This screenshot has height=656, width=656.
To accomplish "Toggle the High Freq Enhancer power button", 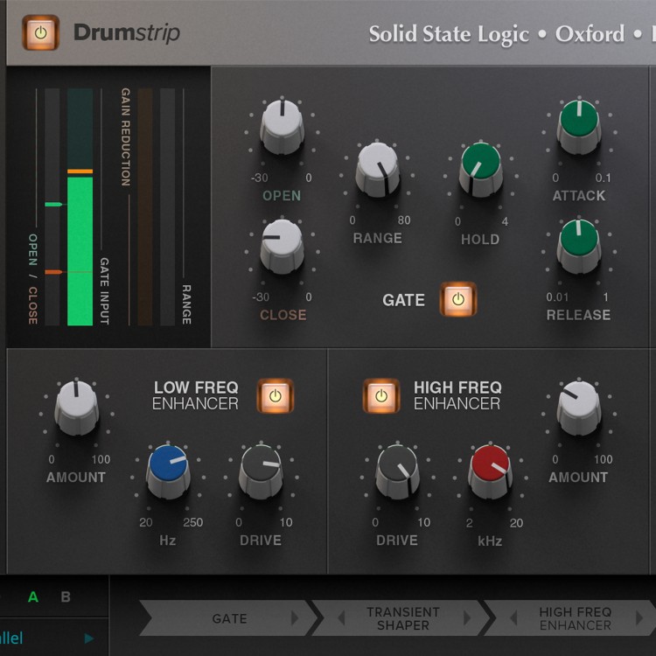I will [381, 395].
